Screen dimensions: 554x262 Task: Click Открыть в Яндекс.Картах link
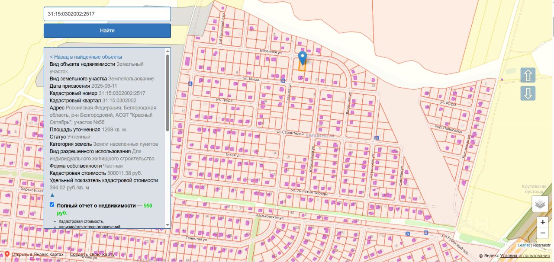click(38, 254)
